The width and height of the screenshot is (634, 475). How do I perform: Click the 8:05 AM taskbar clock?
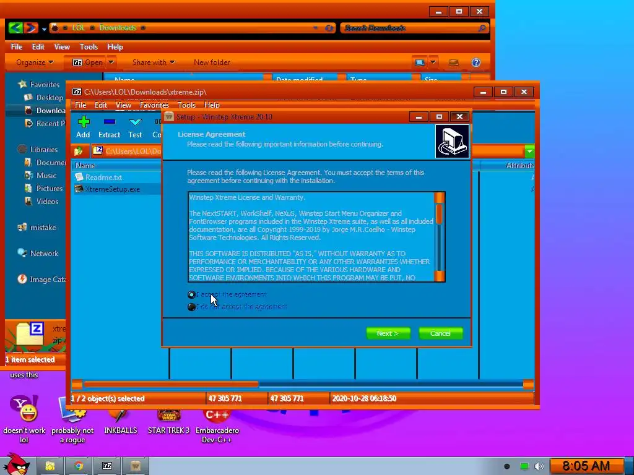[x=586, y=466]
